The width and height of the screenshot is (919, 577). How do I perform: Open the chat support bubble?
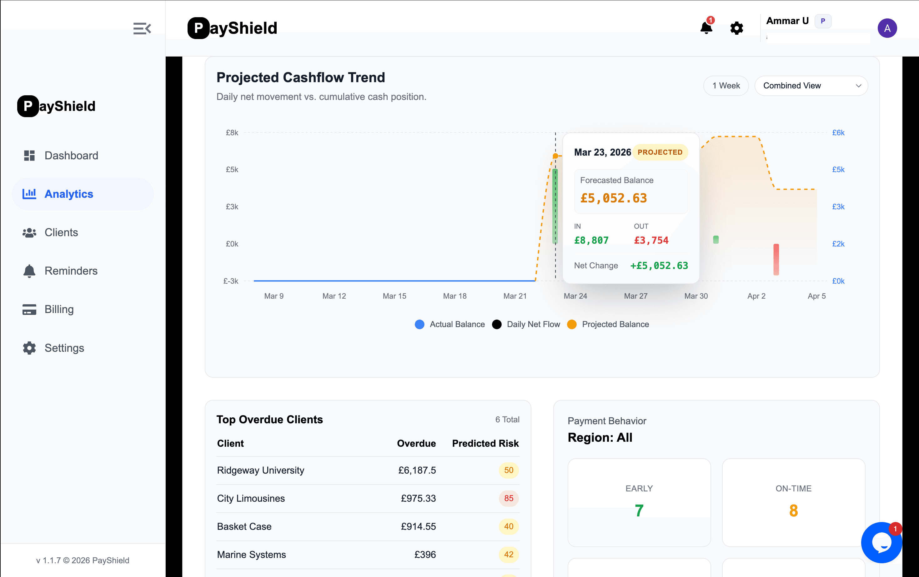[881, 542]
